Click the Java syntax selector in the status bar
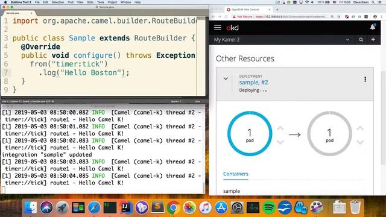 click(x=198, y=101)
